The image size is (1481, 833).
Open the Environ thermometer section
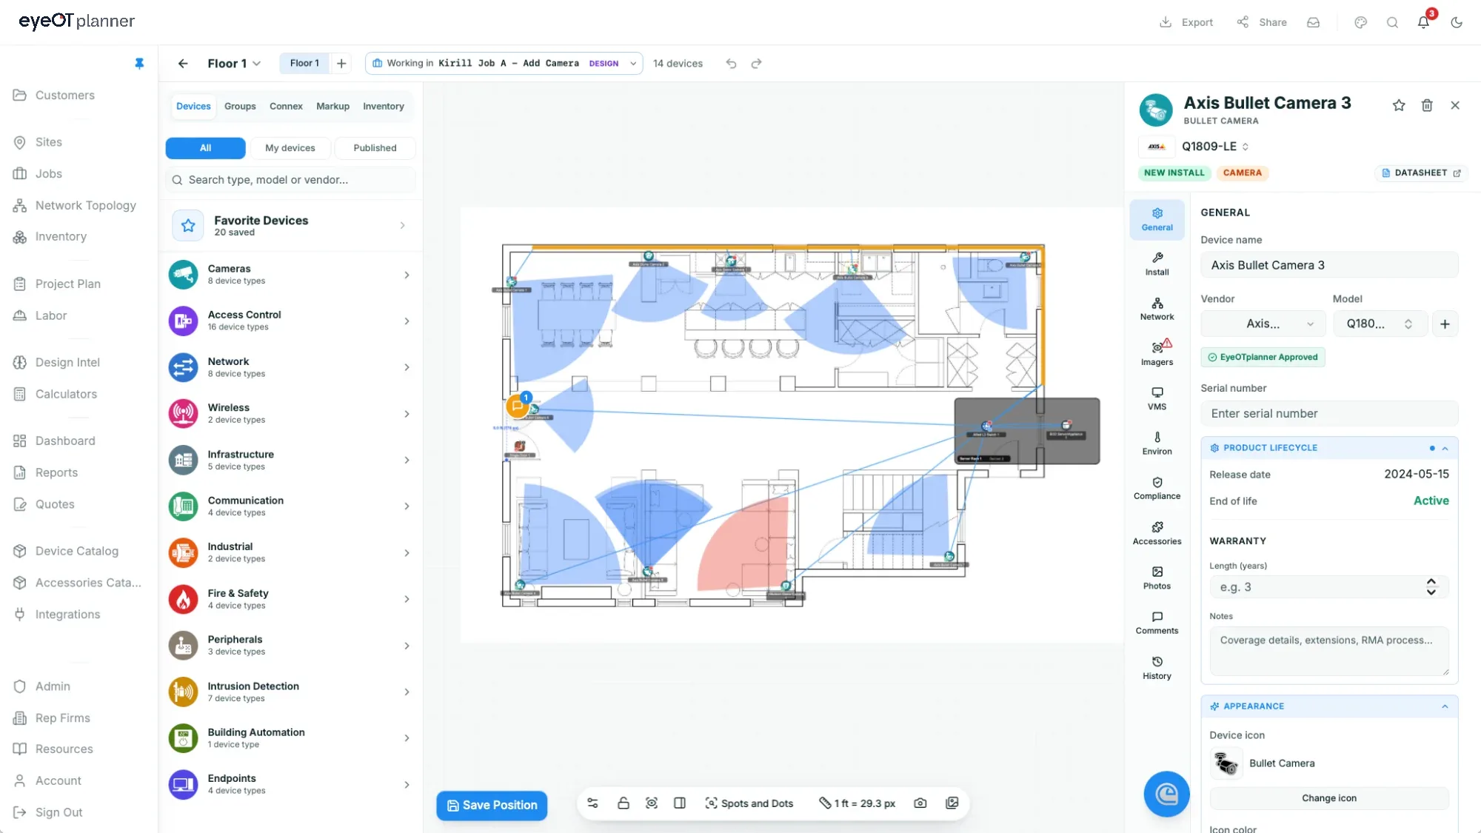(1157, 443)
